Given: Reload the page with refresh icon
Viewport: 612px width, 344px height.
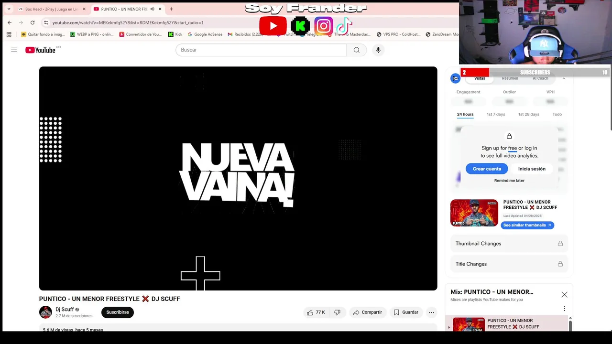Looking at the screenshot, I should coord(33,22).
